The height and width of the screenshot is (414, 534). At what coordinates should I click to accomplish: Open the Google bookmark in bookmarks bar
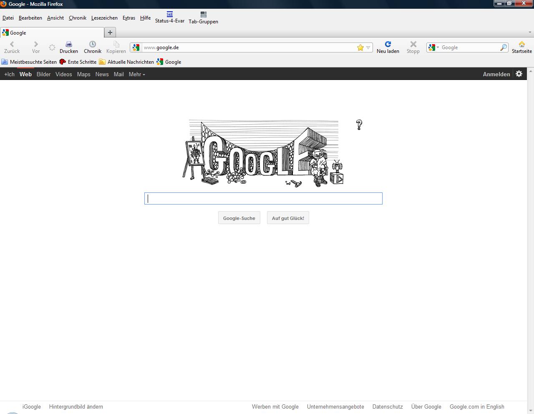pos(169,62)
